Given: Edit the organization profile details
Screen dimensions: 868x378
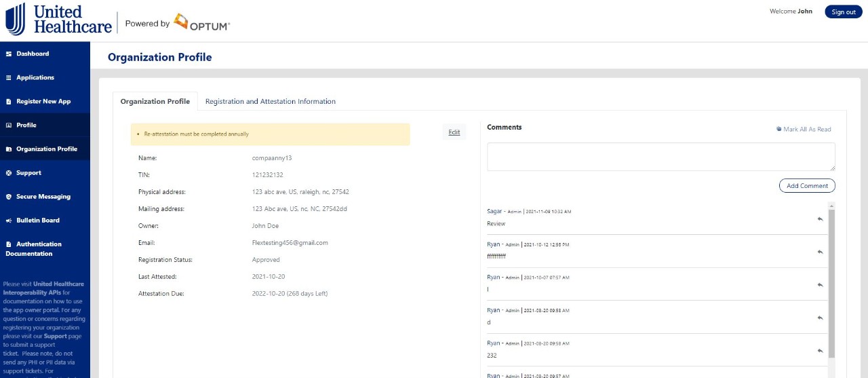Looking at the screenshot, I should [454, 132].
